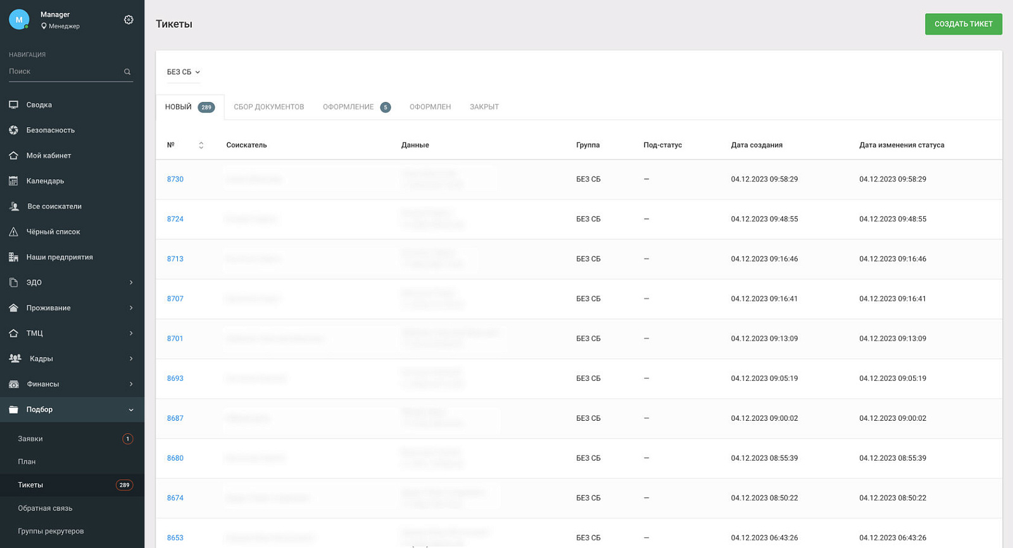Image resolution: width=1013 pixels, height=548 pixels.
Task: Open ticket number 8730 link
Action: (x=175, y=179)
